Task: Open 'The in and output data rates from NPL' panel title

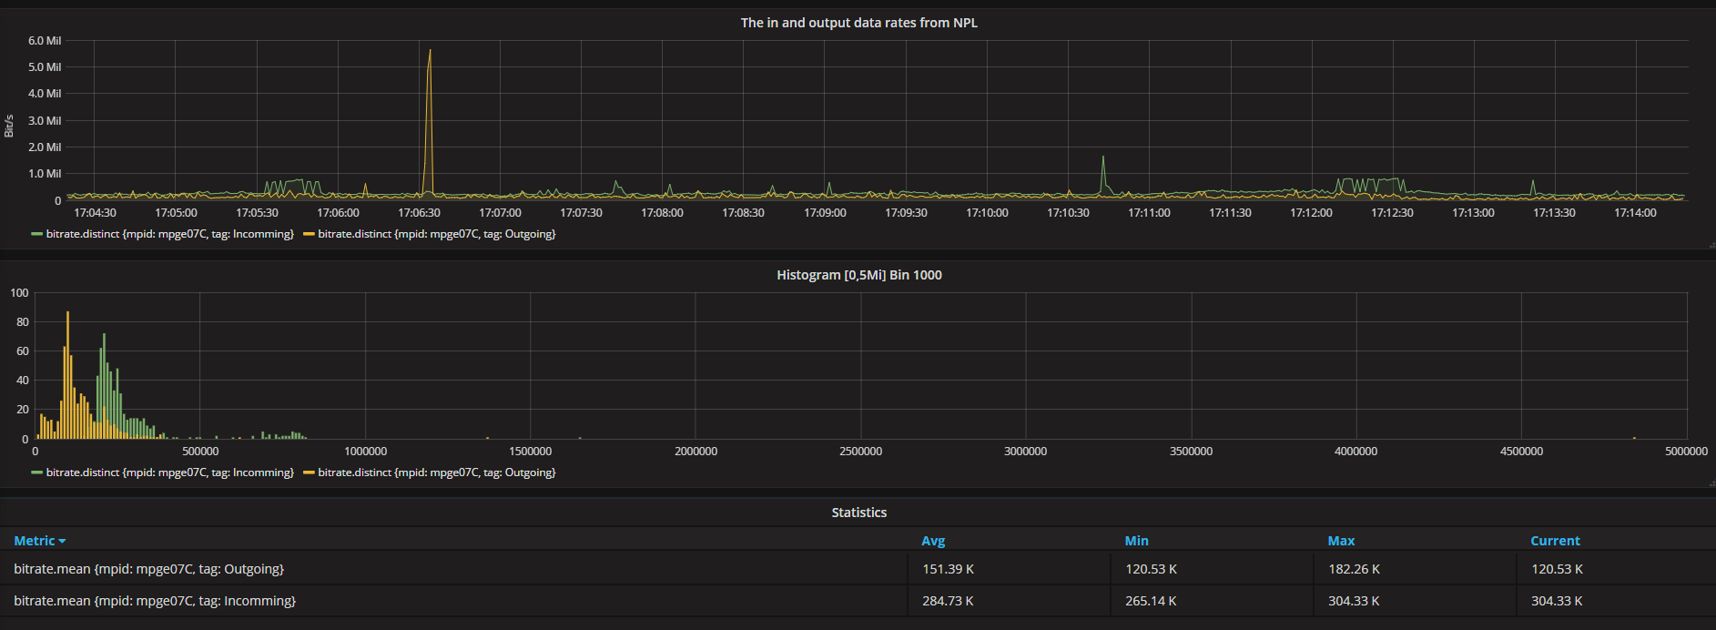Action: tap(858, 23)
